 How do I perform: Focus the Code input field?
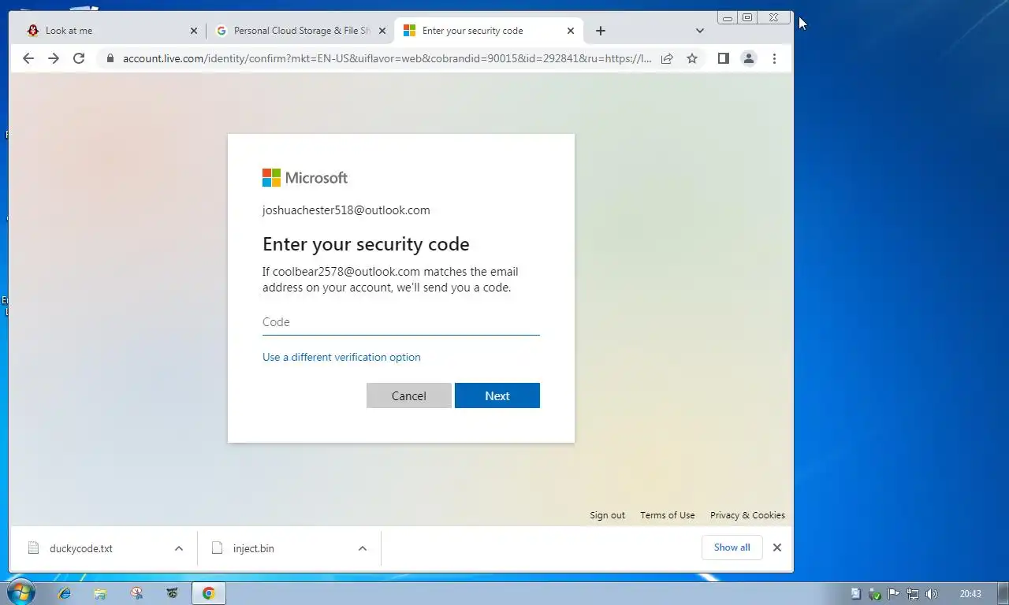pyautogui.click(x=401, y=322)
